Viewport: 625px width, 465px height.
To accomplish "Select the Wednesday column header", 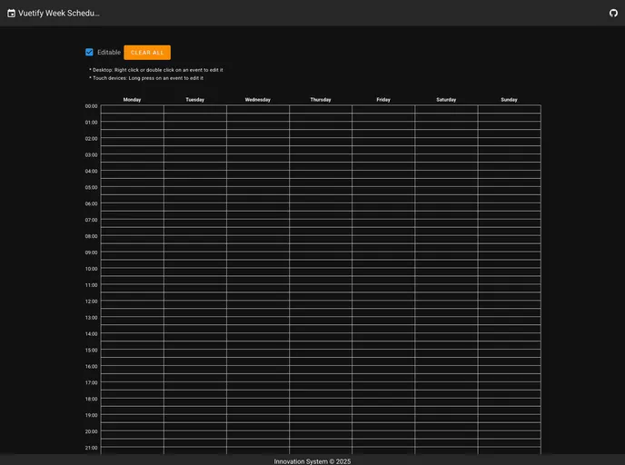I will [257, 100].
